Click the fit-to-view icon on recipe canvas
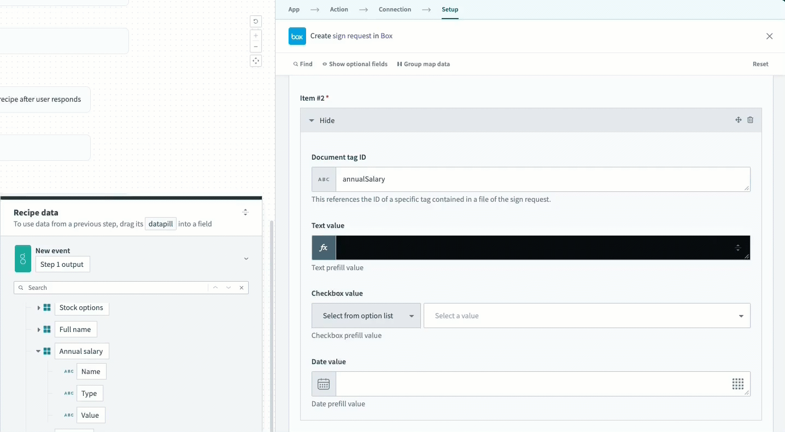The height and width of the screenshot is (432, 785). pyautogui.click(x=255, y=61)
